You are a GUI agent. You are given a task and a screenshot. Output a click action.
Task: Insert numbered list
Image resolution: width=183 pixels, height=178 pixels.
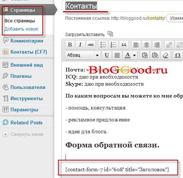[113, 45]
